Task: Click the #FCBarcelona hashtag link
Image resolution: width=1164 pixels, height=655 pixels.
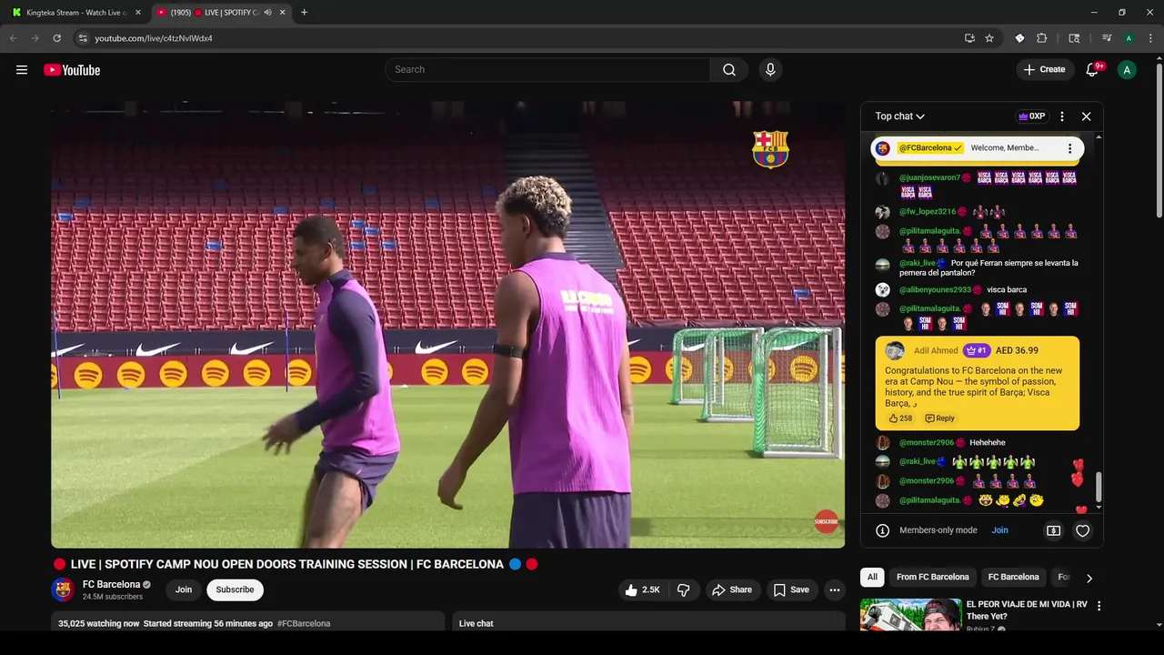Action: pyautogui.click(x=304, y=624)
